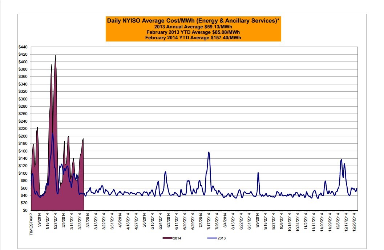Click the 'February 2013 YTD Average' line

(193, 32)
